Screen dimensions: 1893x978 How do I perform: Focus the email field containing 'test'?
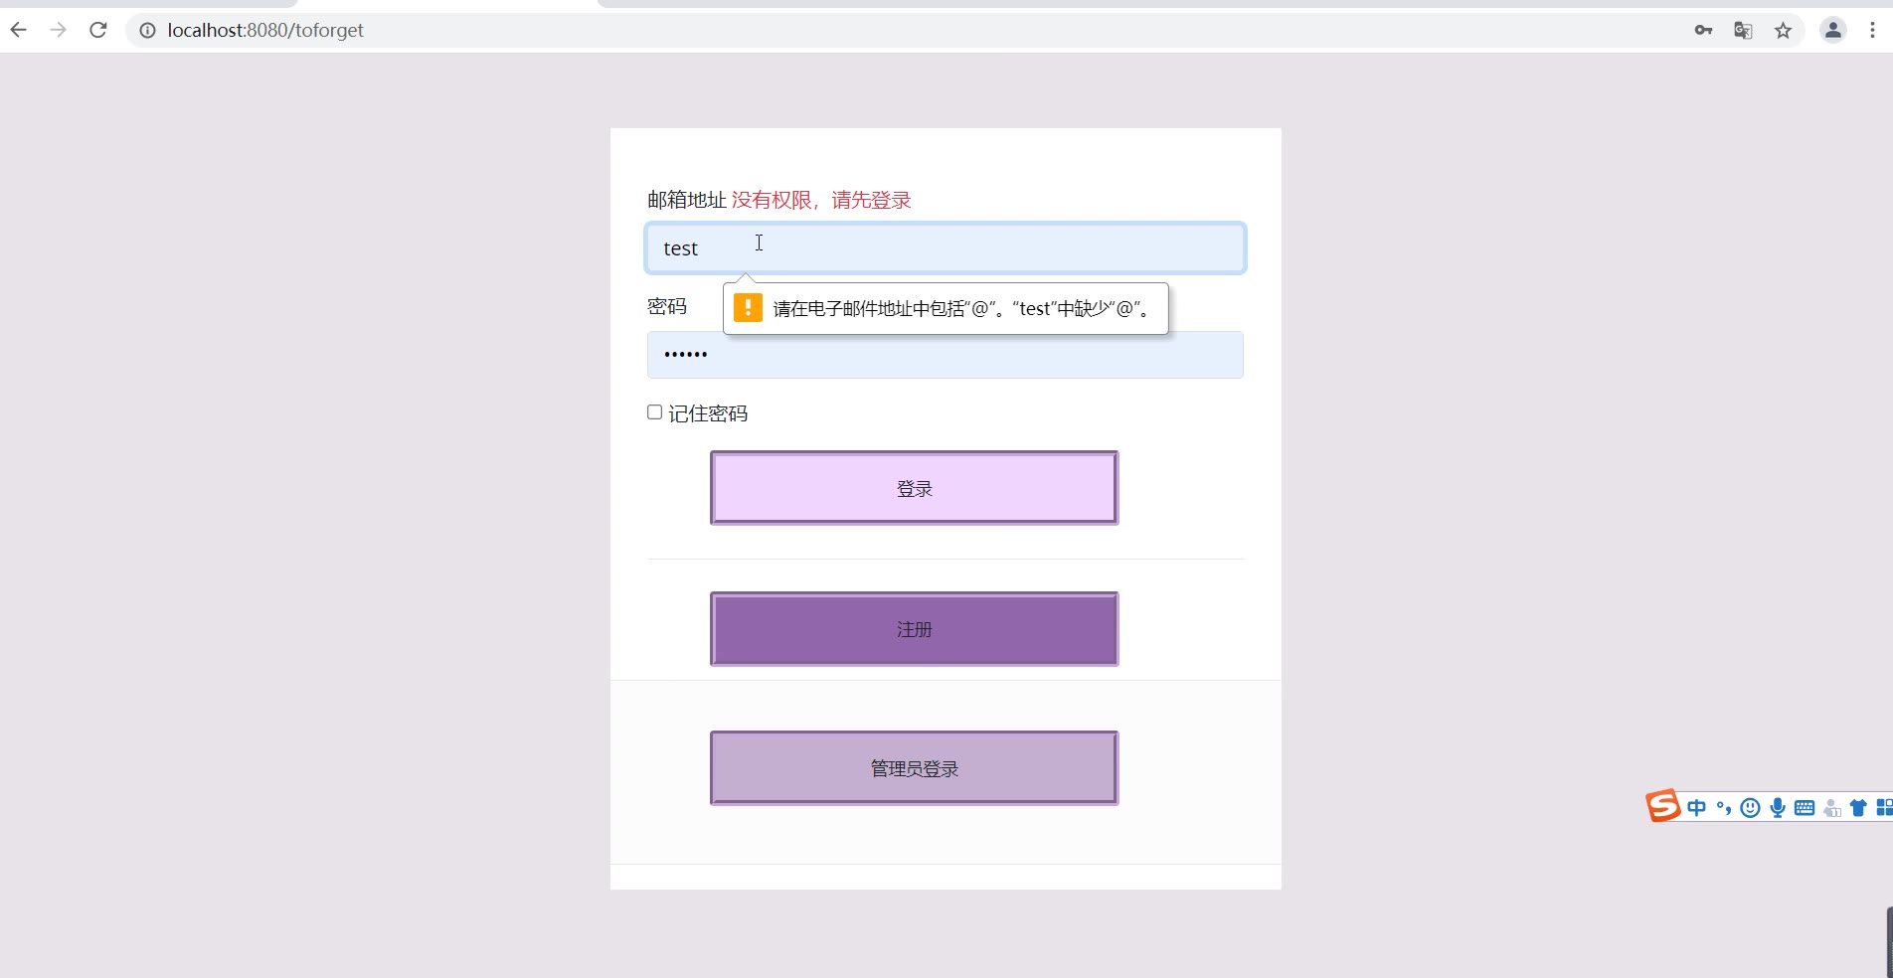[x=945, y=248]
